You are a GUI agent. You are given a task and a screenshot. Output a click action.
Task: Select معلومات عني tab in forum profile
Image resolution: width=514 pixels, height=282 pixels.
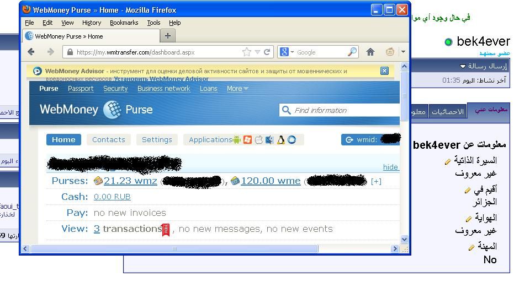click(491, 110)
